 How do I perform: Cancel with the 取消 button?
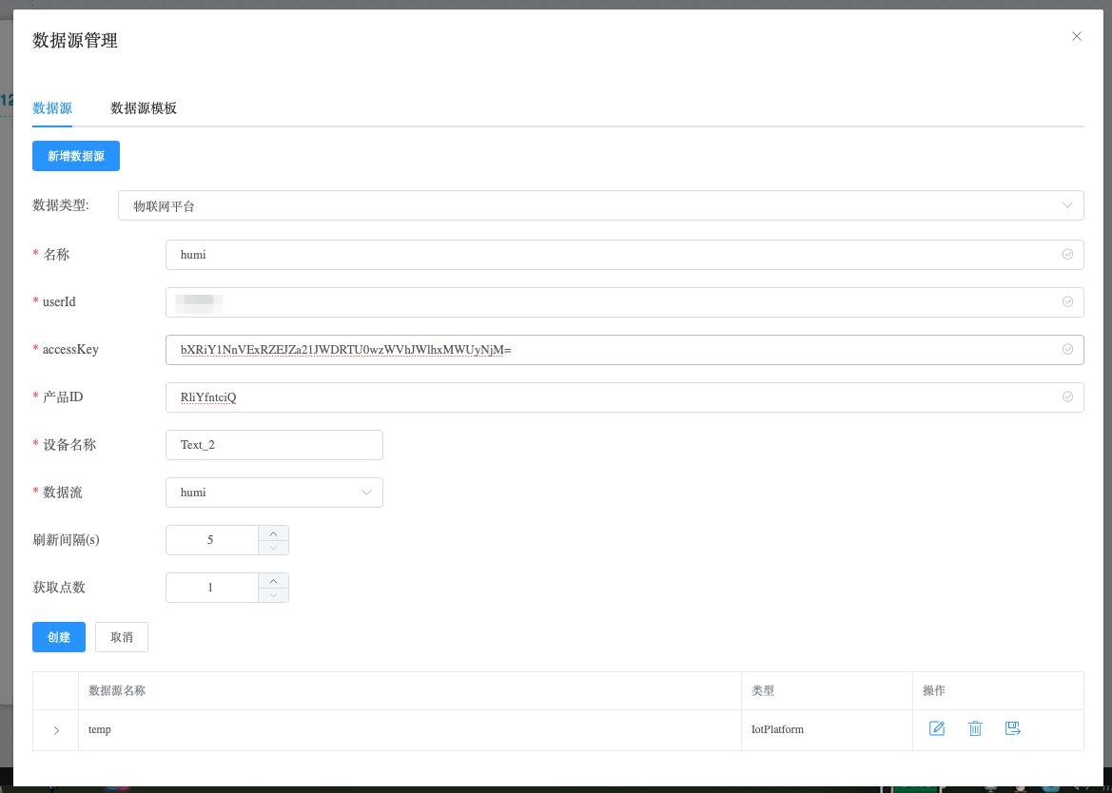(122, 637)
